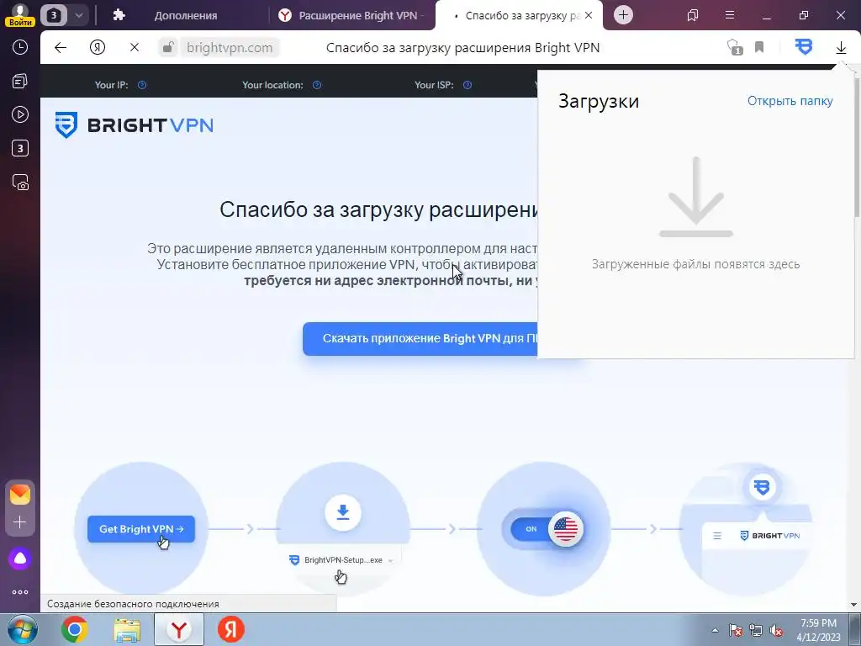Open sidebar three-dots more options
Viewport: 861px width, 646px height.
pos(20,592)
